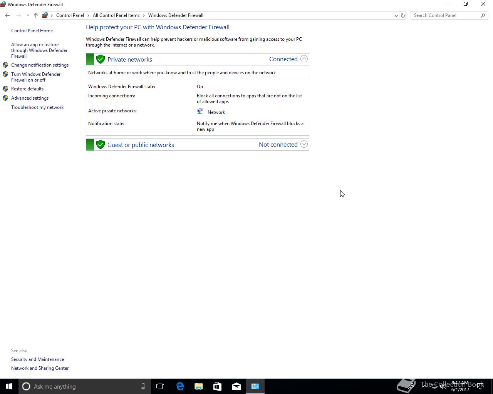Expand the address bar history dropdown
493x394 pixels.
pos(396,15)
